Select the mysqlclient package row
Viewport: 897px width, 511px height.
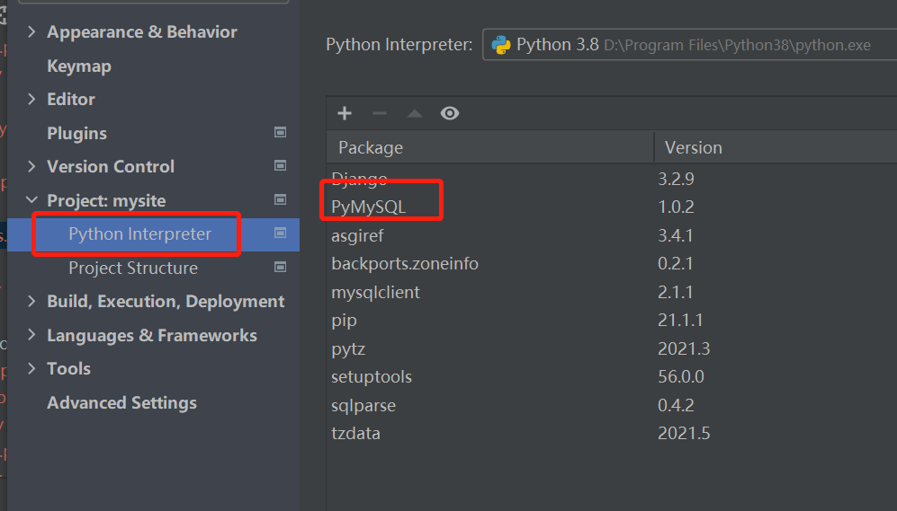376,292
